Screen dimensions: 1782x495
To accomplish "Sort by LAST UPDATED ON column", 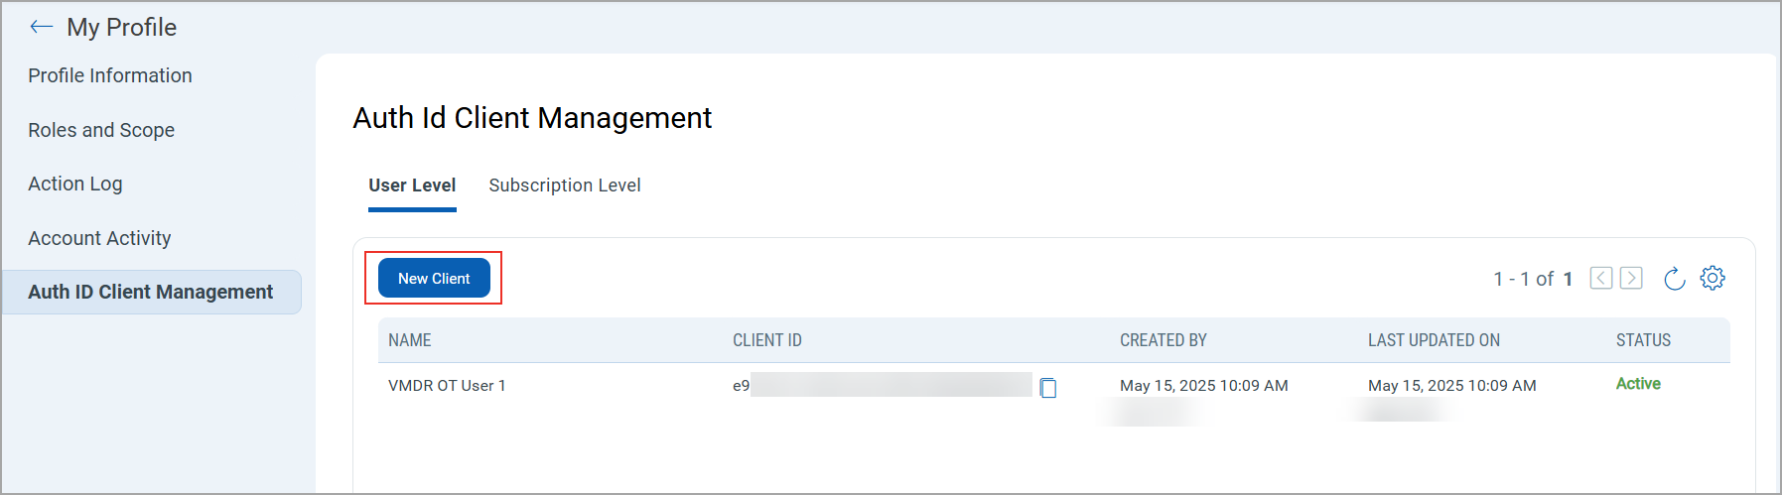I will [x=1434, y=340].
